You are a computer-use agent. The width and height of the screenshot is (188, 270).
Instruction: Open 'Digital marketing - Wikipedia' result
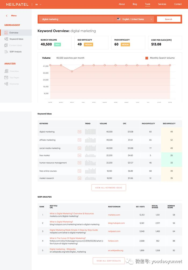click(x=63, y=249)
